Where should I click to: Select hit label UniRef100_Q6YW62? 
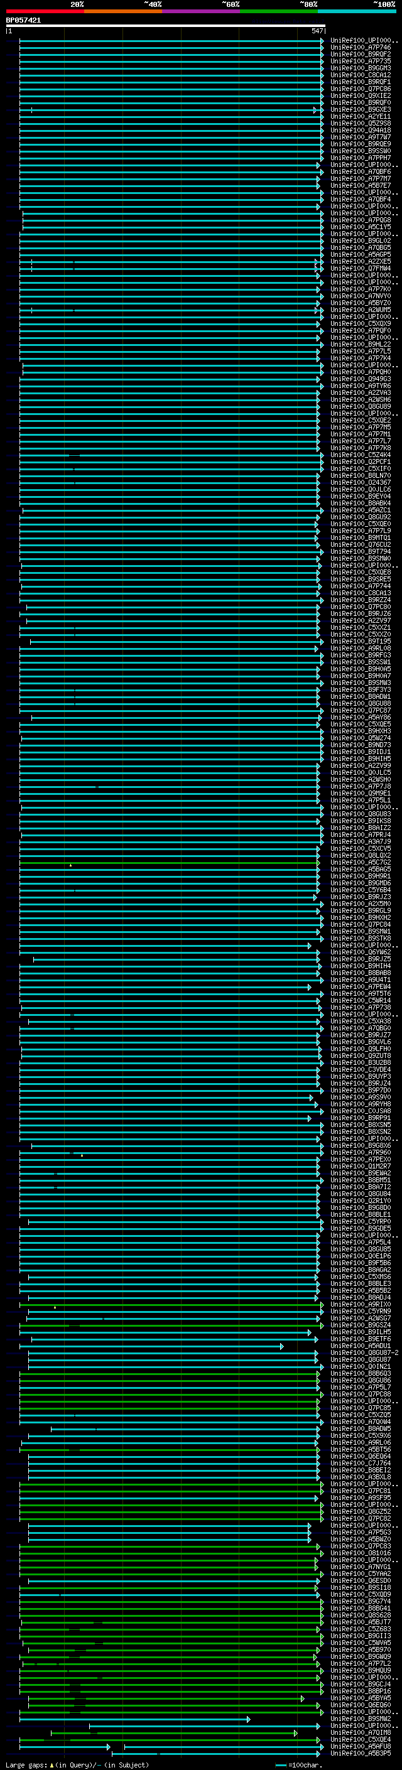point(361,952)
